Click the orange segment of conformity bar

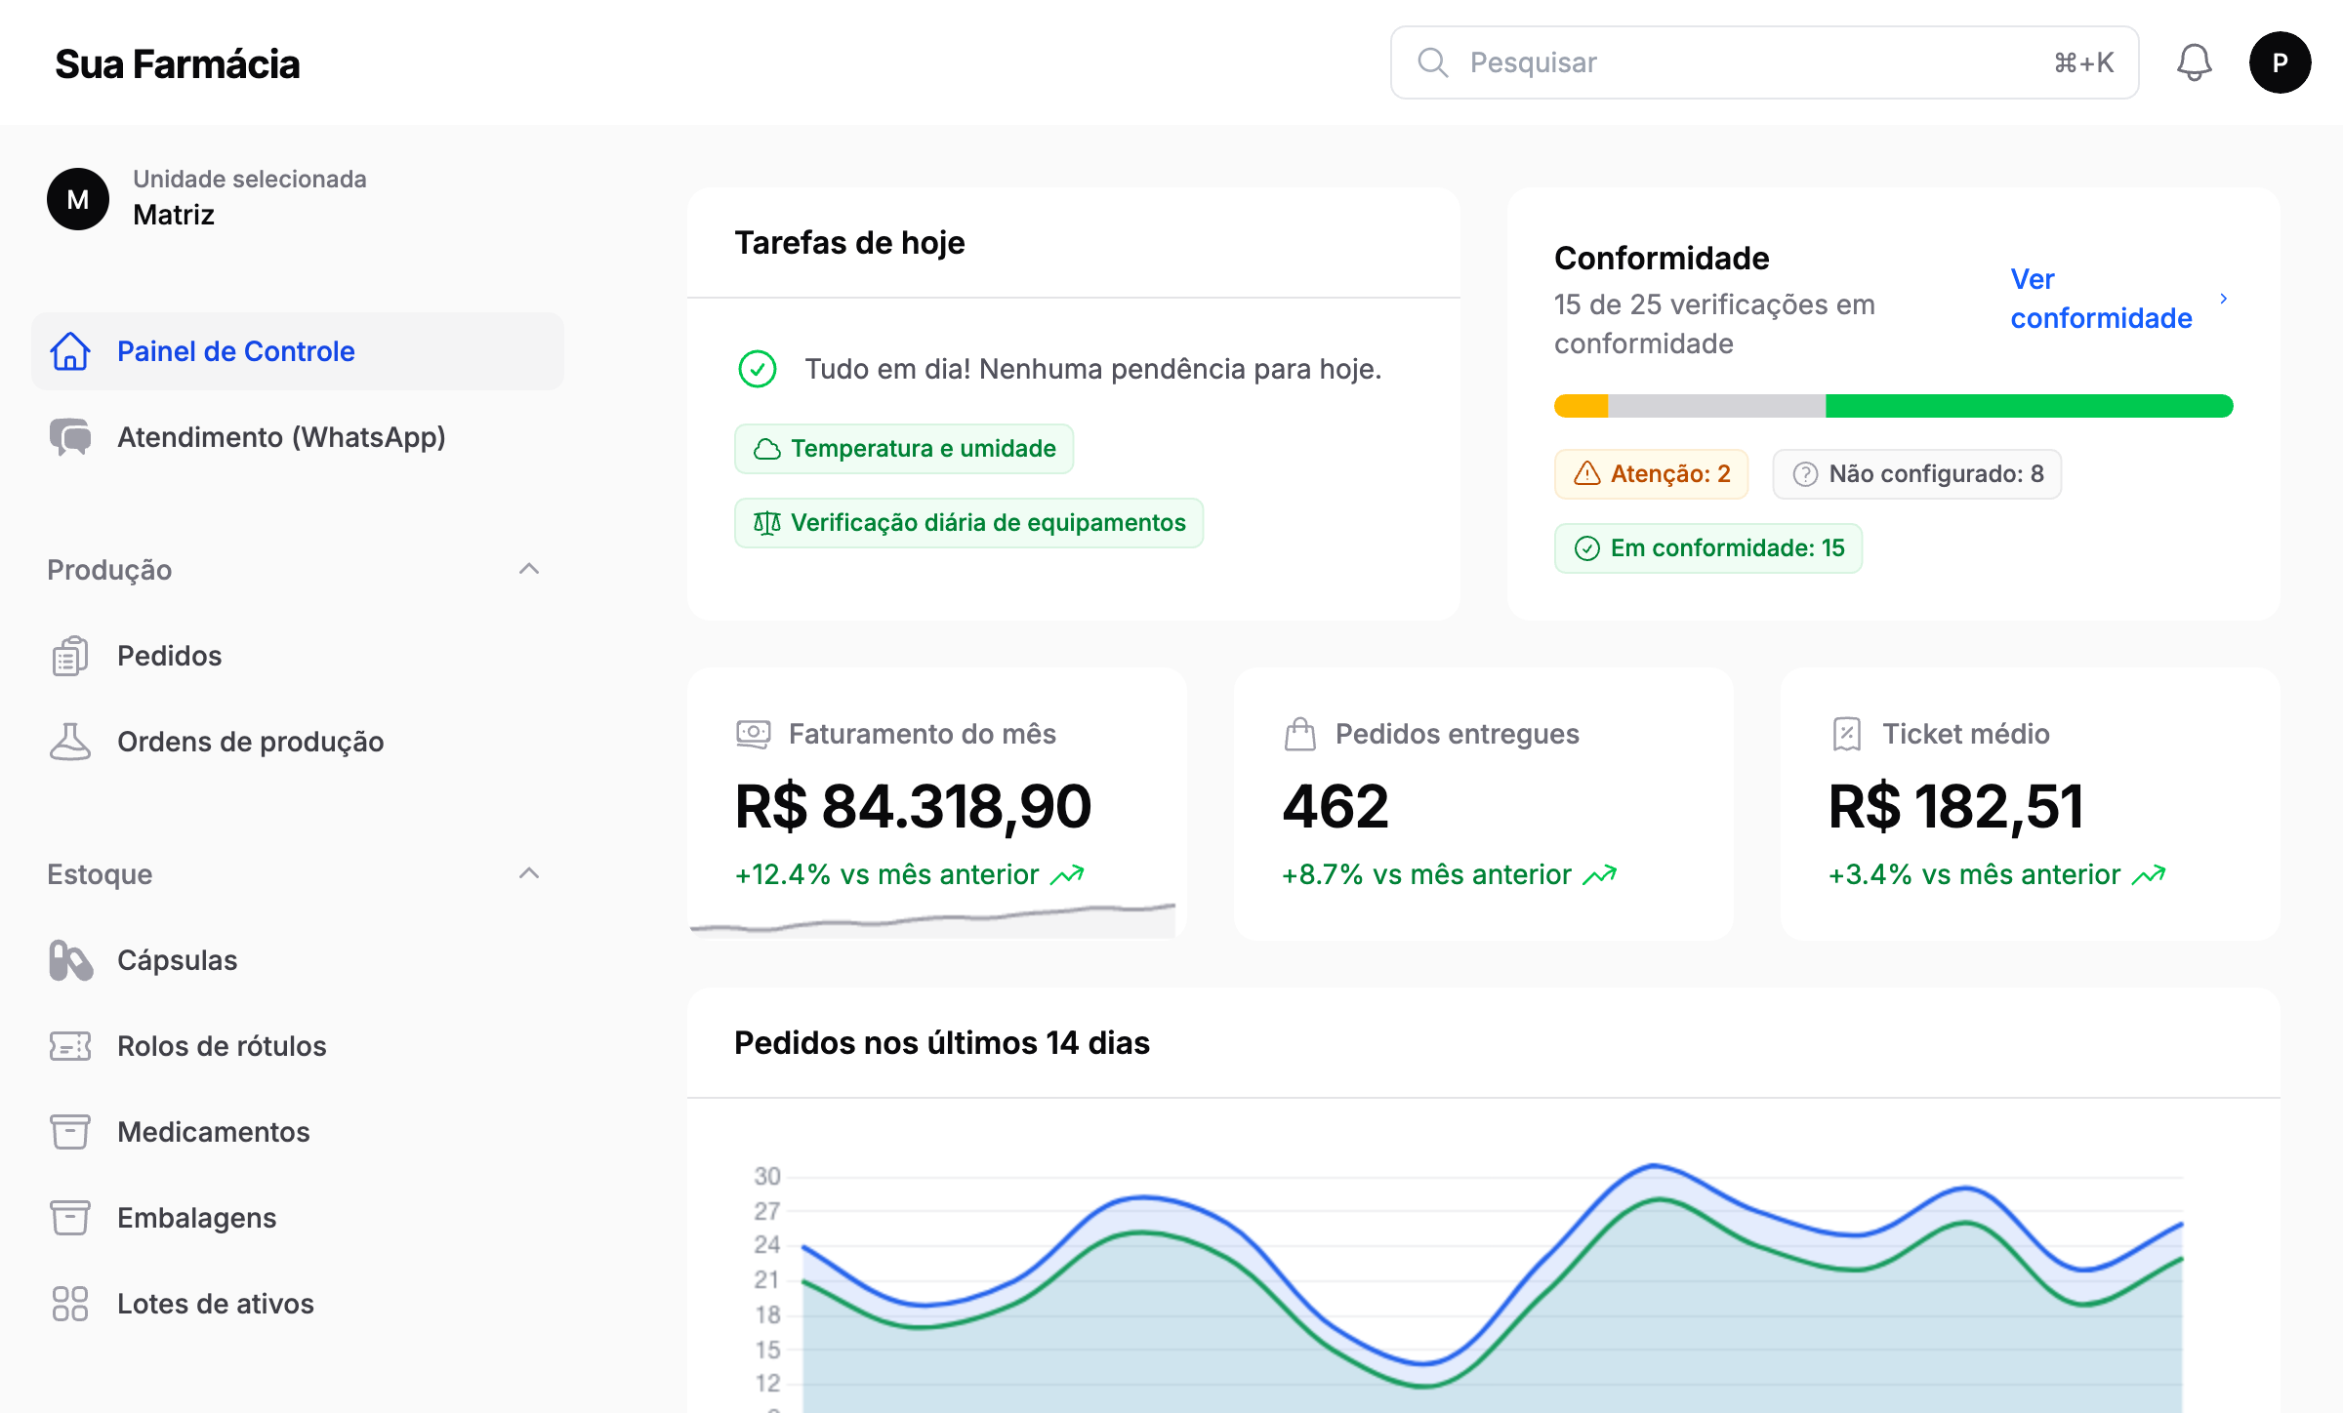[x=1582, y=406]
